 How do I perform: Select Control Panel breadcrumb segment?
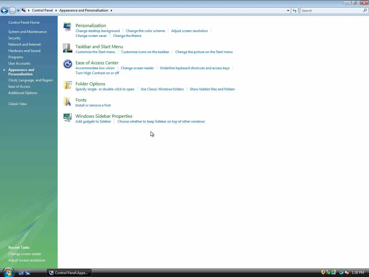pyautogui.click(x=42, y=10)
